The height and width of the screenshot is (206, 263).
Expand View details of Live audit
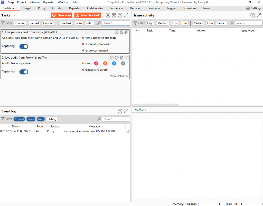click(119, 76)
